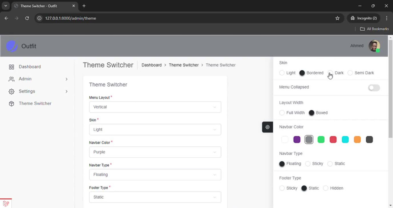Pick the gray navbar color swatch
Image resolution: width=393 pixels, height=208 pixels.
tap(309, 140)
